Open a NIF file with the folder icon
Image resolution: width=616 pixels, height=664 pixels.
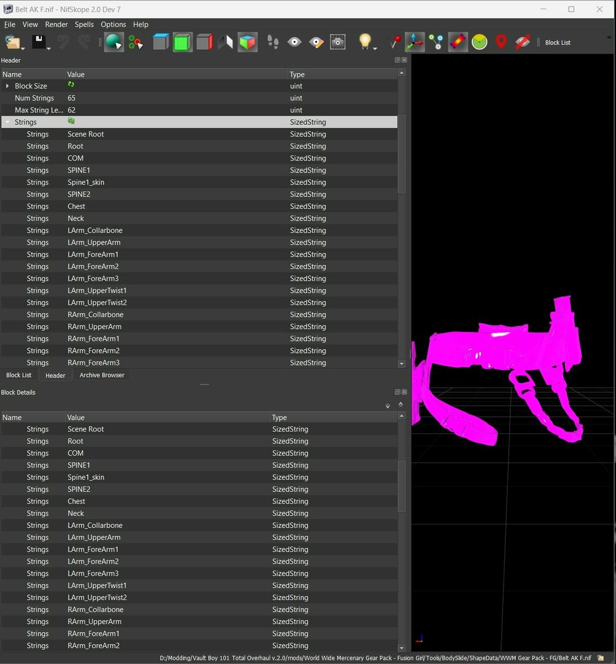pyautogui.click(x=14, y=42)
